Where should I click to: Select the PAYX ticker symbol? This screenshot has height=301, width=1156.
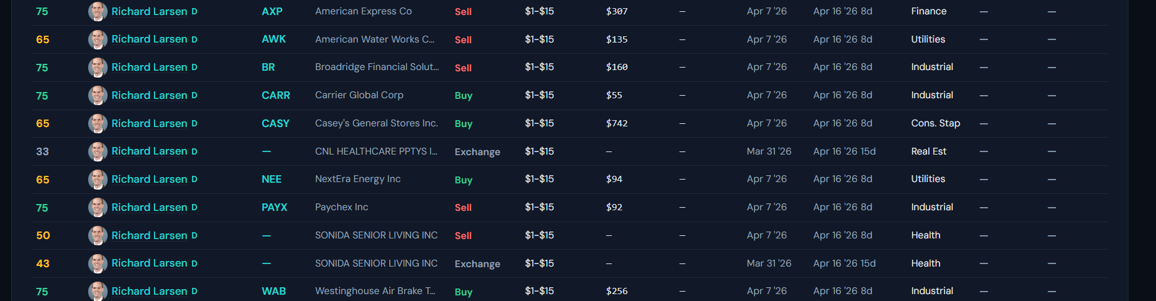tap(275, 207)
